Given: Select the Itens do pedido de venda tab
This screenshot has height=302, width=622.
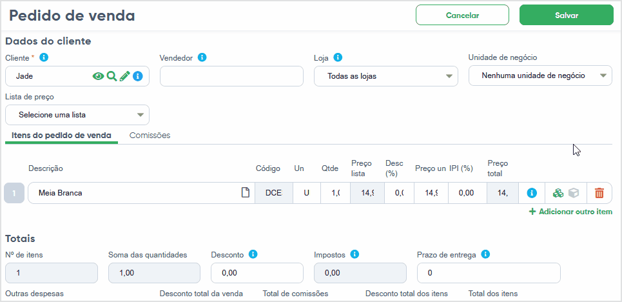Looking at the screenshot, I should [x=61, y=136].
